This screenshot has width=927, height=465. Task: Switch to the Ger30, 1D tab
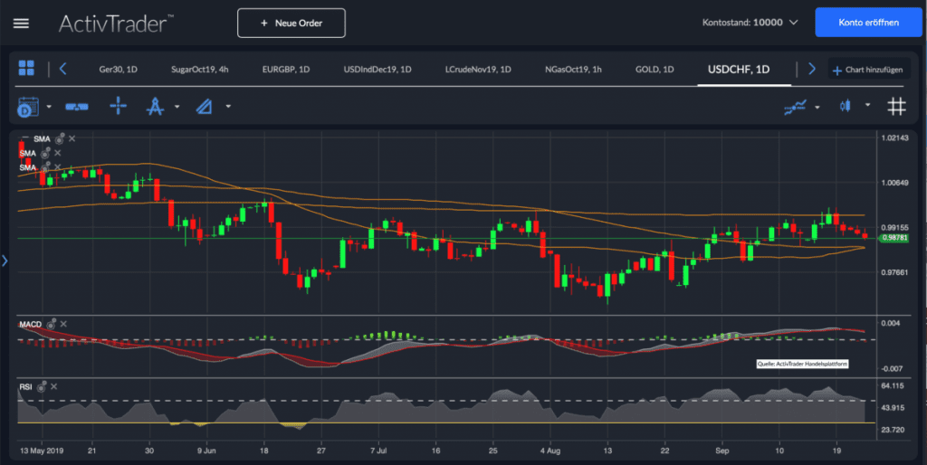coord(119,69)
